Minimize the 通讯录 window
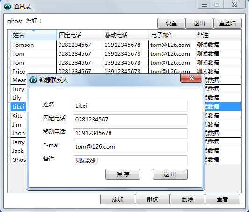The image size is (249, 212). (204, 5)
